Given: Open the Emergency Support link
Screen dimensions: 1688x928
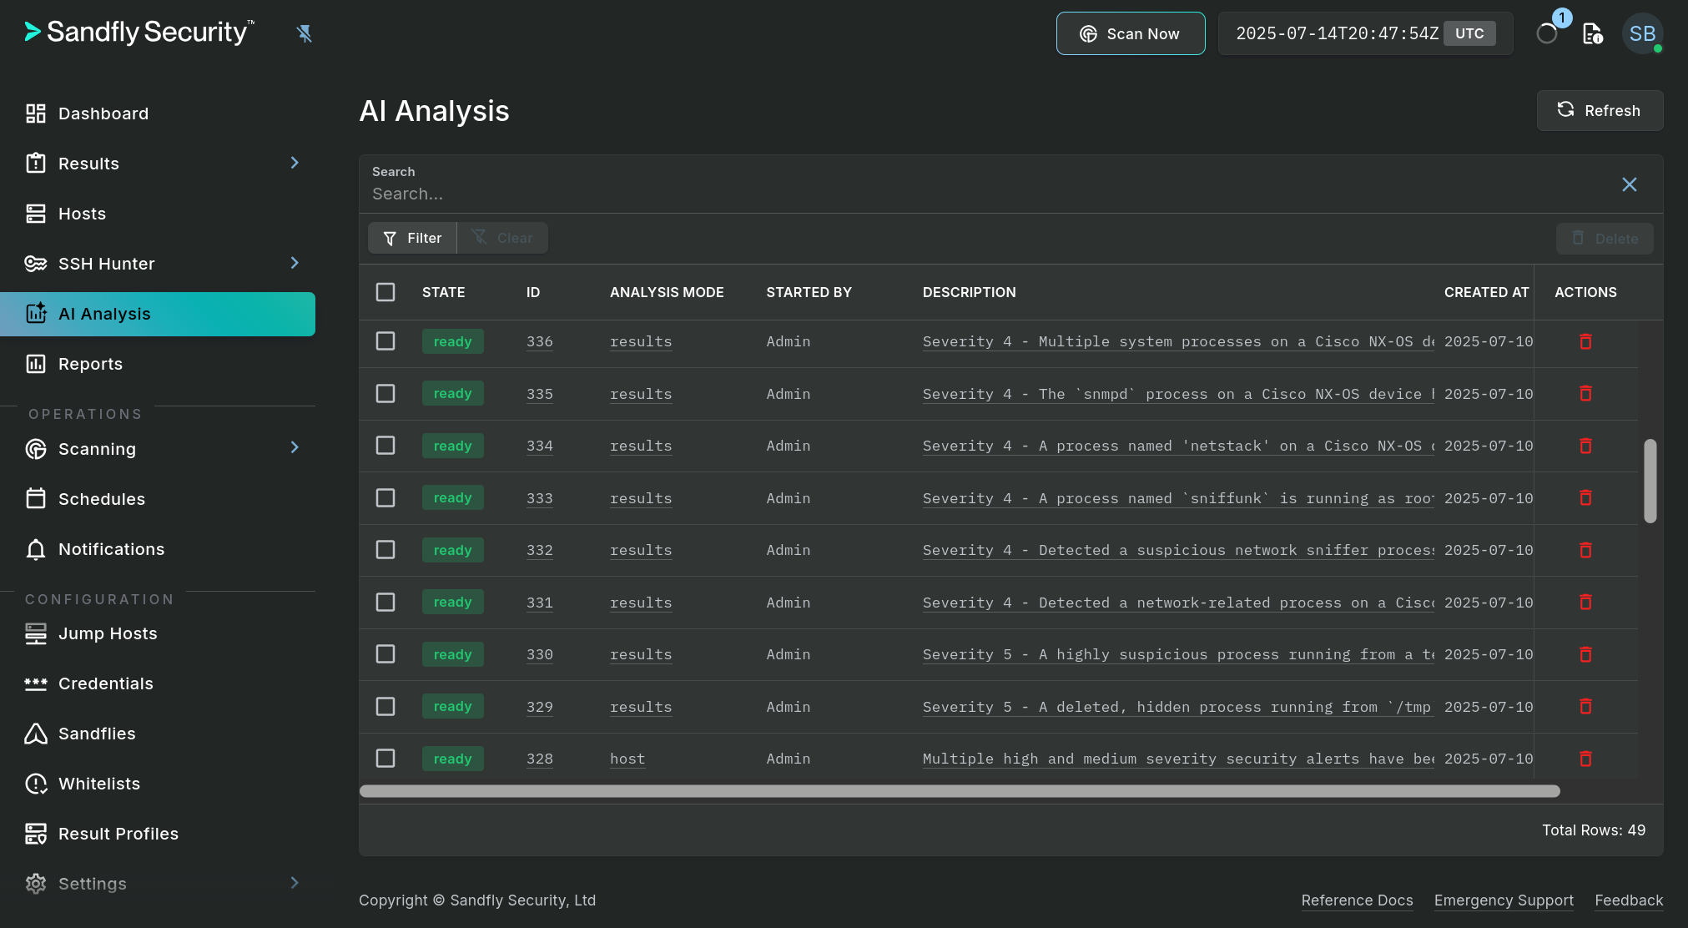Looking at the screenshot, I should pyautogui.click(x=1504, y=900).
